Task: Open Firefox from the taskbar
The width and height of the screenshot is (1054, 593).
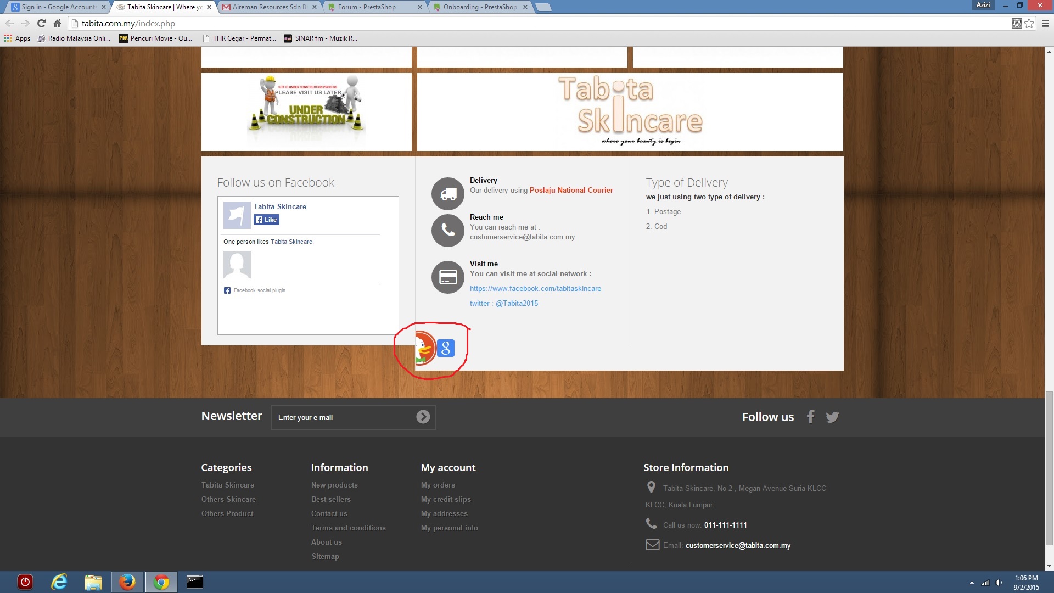Action: click(127, 582)
